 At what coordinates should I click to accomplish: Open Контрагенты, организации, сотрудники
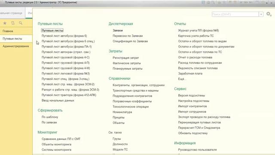pos(138,85)
